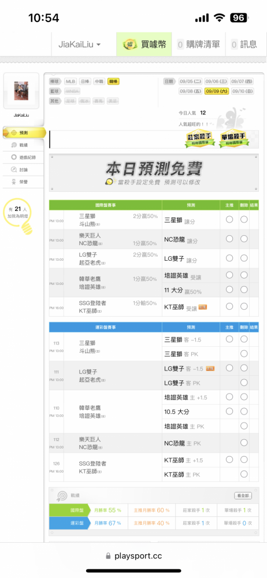Select 刪除 radio for NC恐龍 讓分
Image resolution: width=267 pixels, height=578 pixels.
click(244, 239)
